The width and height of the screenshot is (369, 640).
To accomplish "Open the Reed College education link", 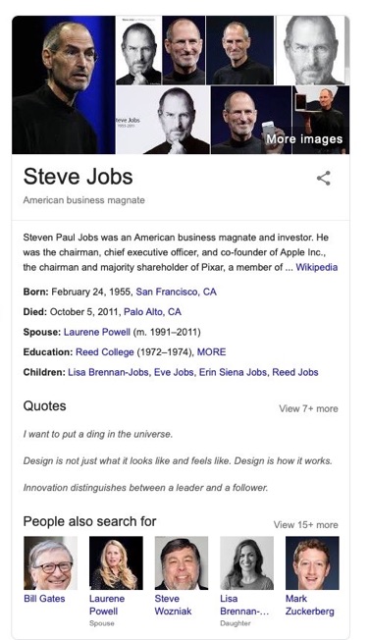I will [x=104, y=351].
